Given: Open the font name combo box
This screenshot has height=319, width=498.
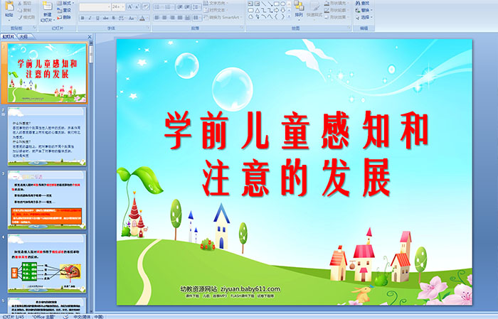Looking at the screenshot, I should tap(95, 7).
